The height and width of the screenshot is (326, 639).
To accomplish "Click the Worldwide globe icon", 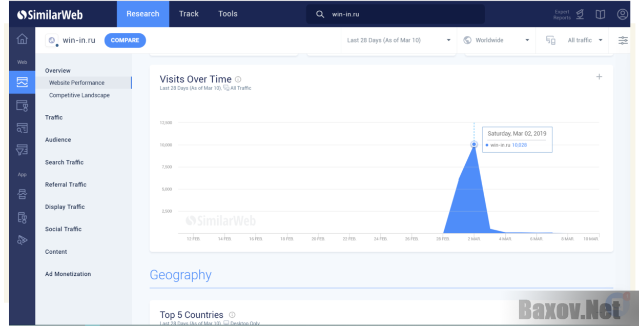I will (x=467, y=40).
